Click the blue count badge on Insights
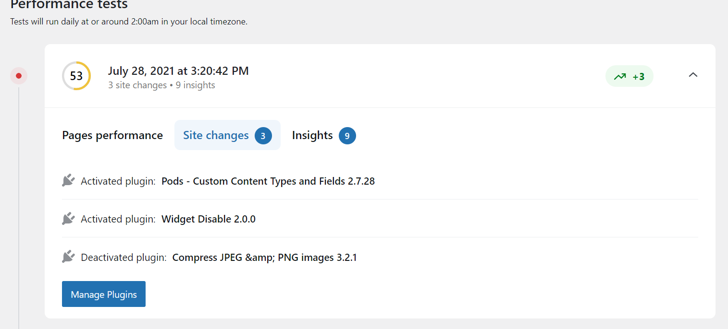 point(347,136)
